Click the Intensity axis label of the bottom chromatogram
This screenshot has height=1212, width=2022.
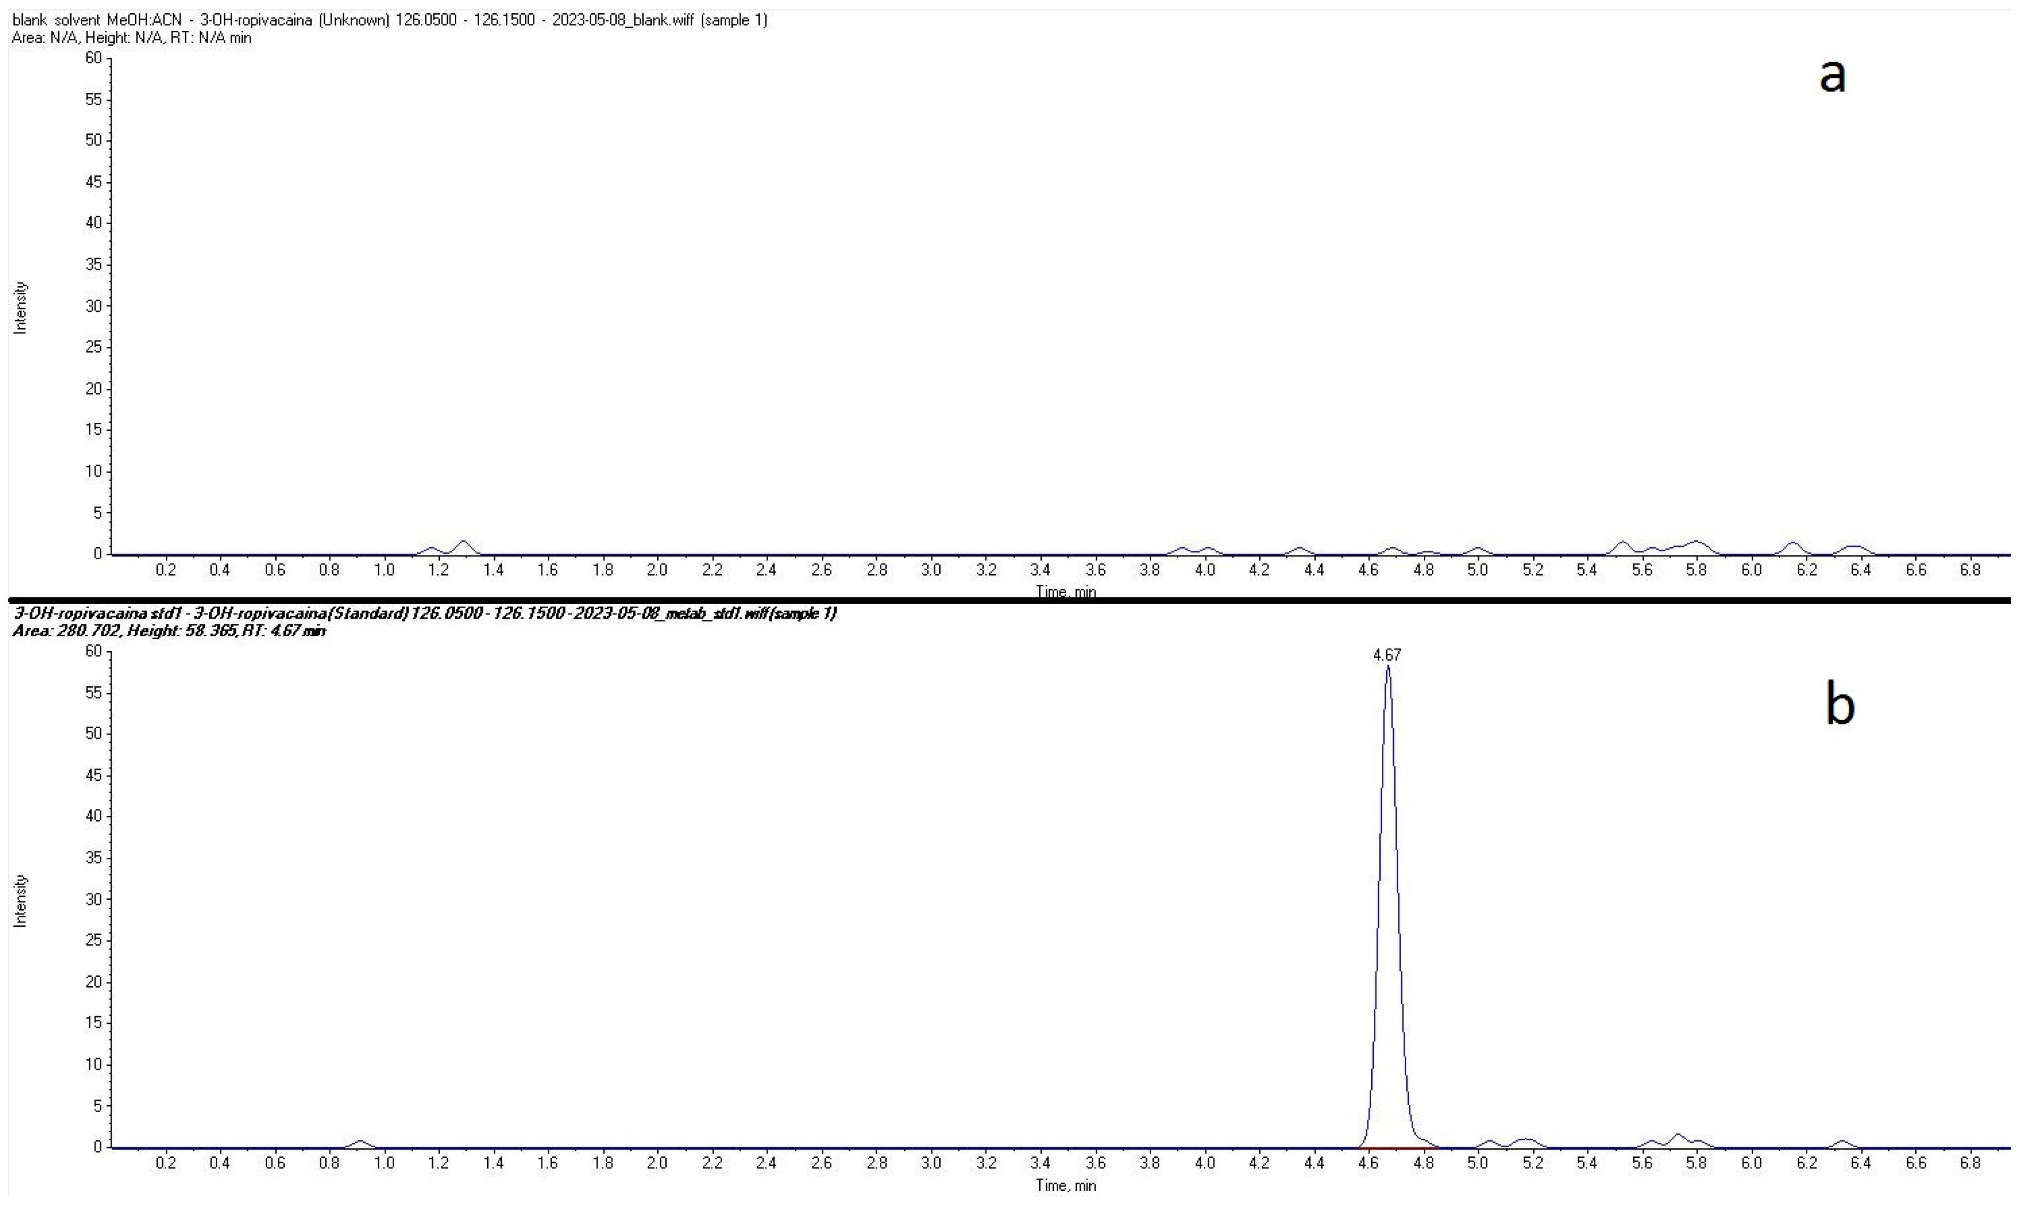[x=21, y=901]
